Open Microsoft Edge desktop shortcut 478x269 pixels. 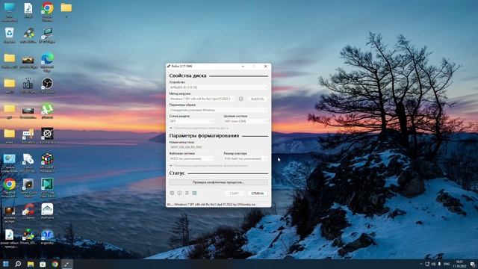coord(47,62)
